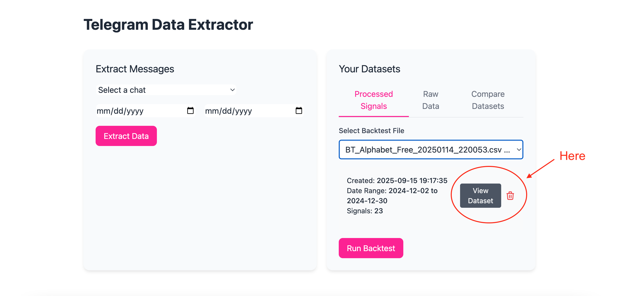
Task: Focus the second mm/dd/yyyy date text
Action: coord(229,111)
